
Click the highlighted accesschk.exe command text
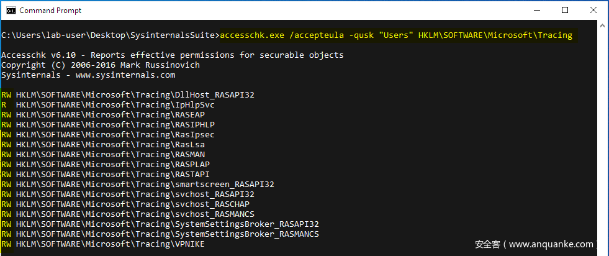point(396,35)
